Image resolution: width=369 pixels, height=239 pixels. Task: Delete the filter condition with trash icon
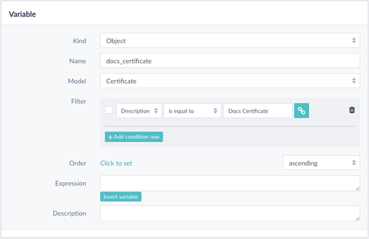tap(352, 110)
